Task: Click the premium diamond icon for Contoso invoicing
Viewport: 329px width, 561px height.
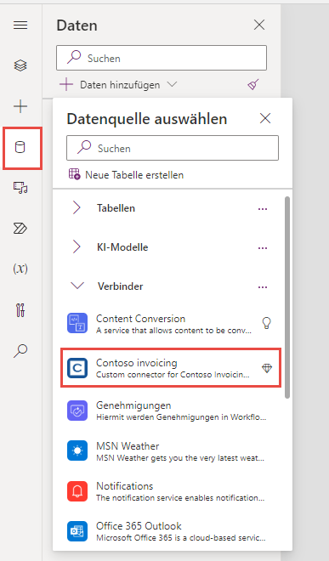Action: click(x=267, y=368)
